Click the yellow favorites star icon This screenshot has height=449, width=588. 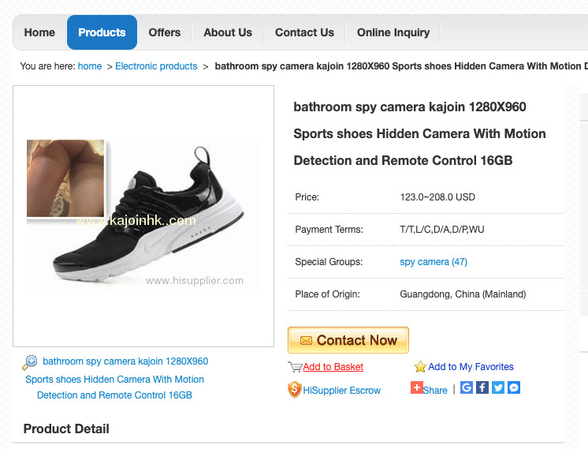(420, 367)
